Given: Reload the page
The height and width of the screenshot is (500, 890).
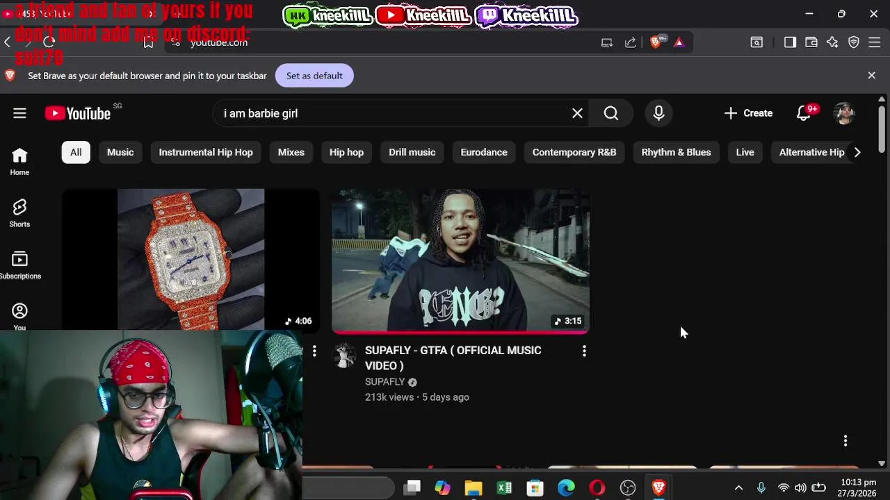Looking at the screenshot, I should pos(49,42).
